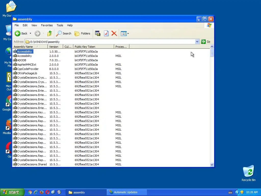261x196 pixels.
Task: Click the grey Forward arrow button
Action: pos(37,33)
